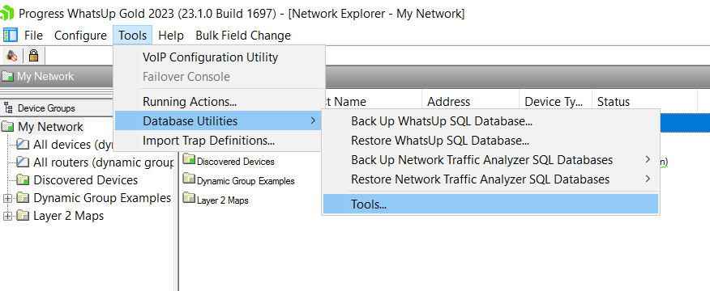Select My Network tree root
710x291 pixels.
point(51,127)
